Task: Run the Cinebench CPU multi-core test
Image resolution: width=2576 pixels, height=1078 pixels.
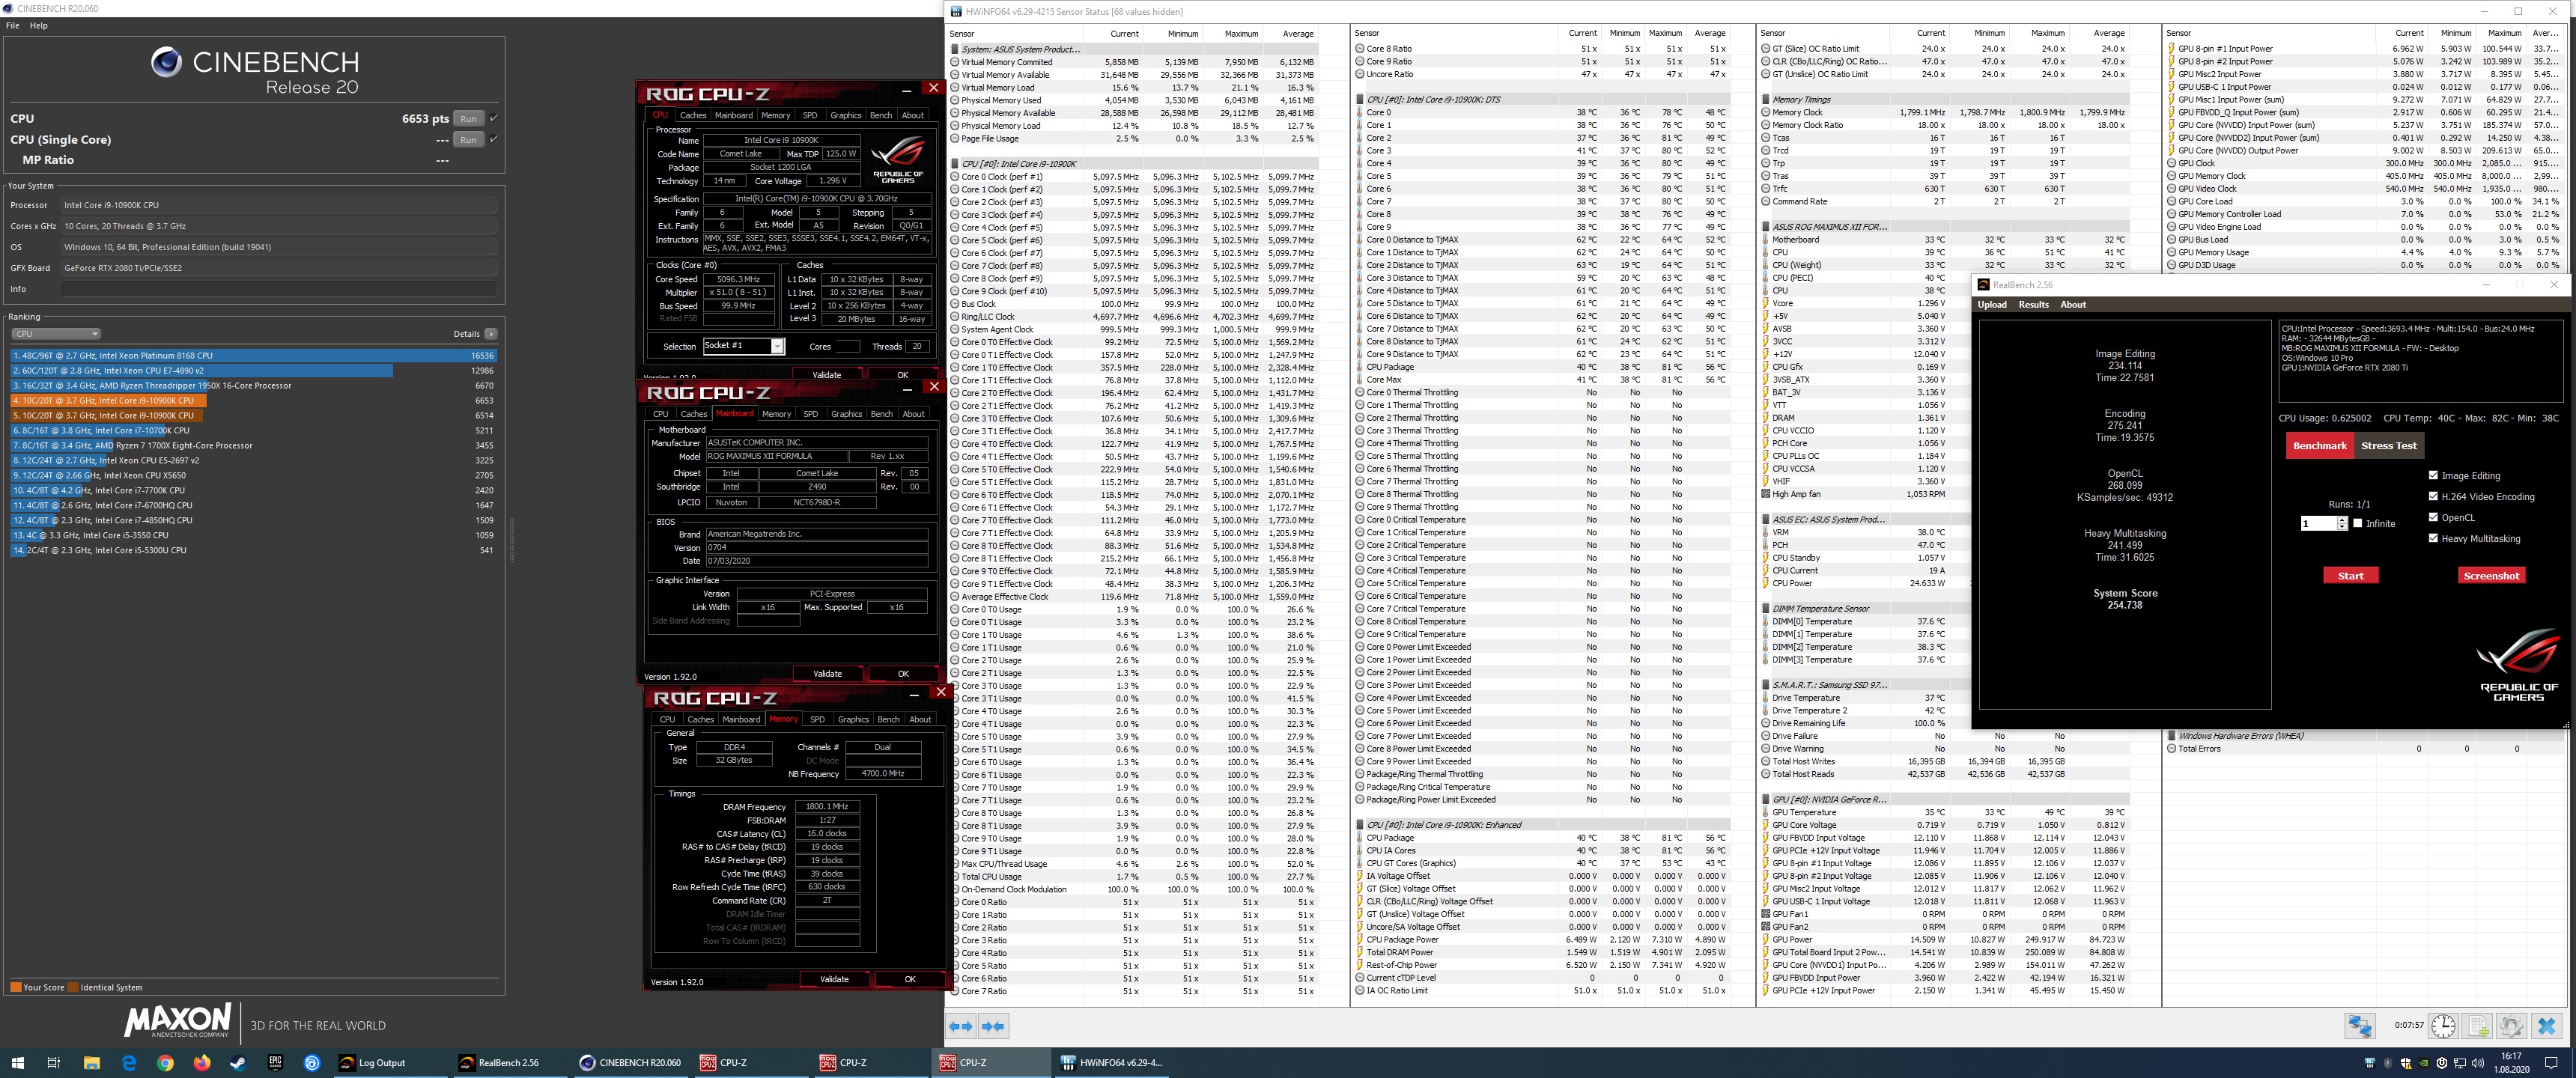Action: click(x=468, y=118)
